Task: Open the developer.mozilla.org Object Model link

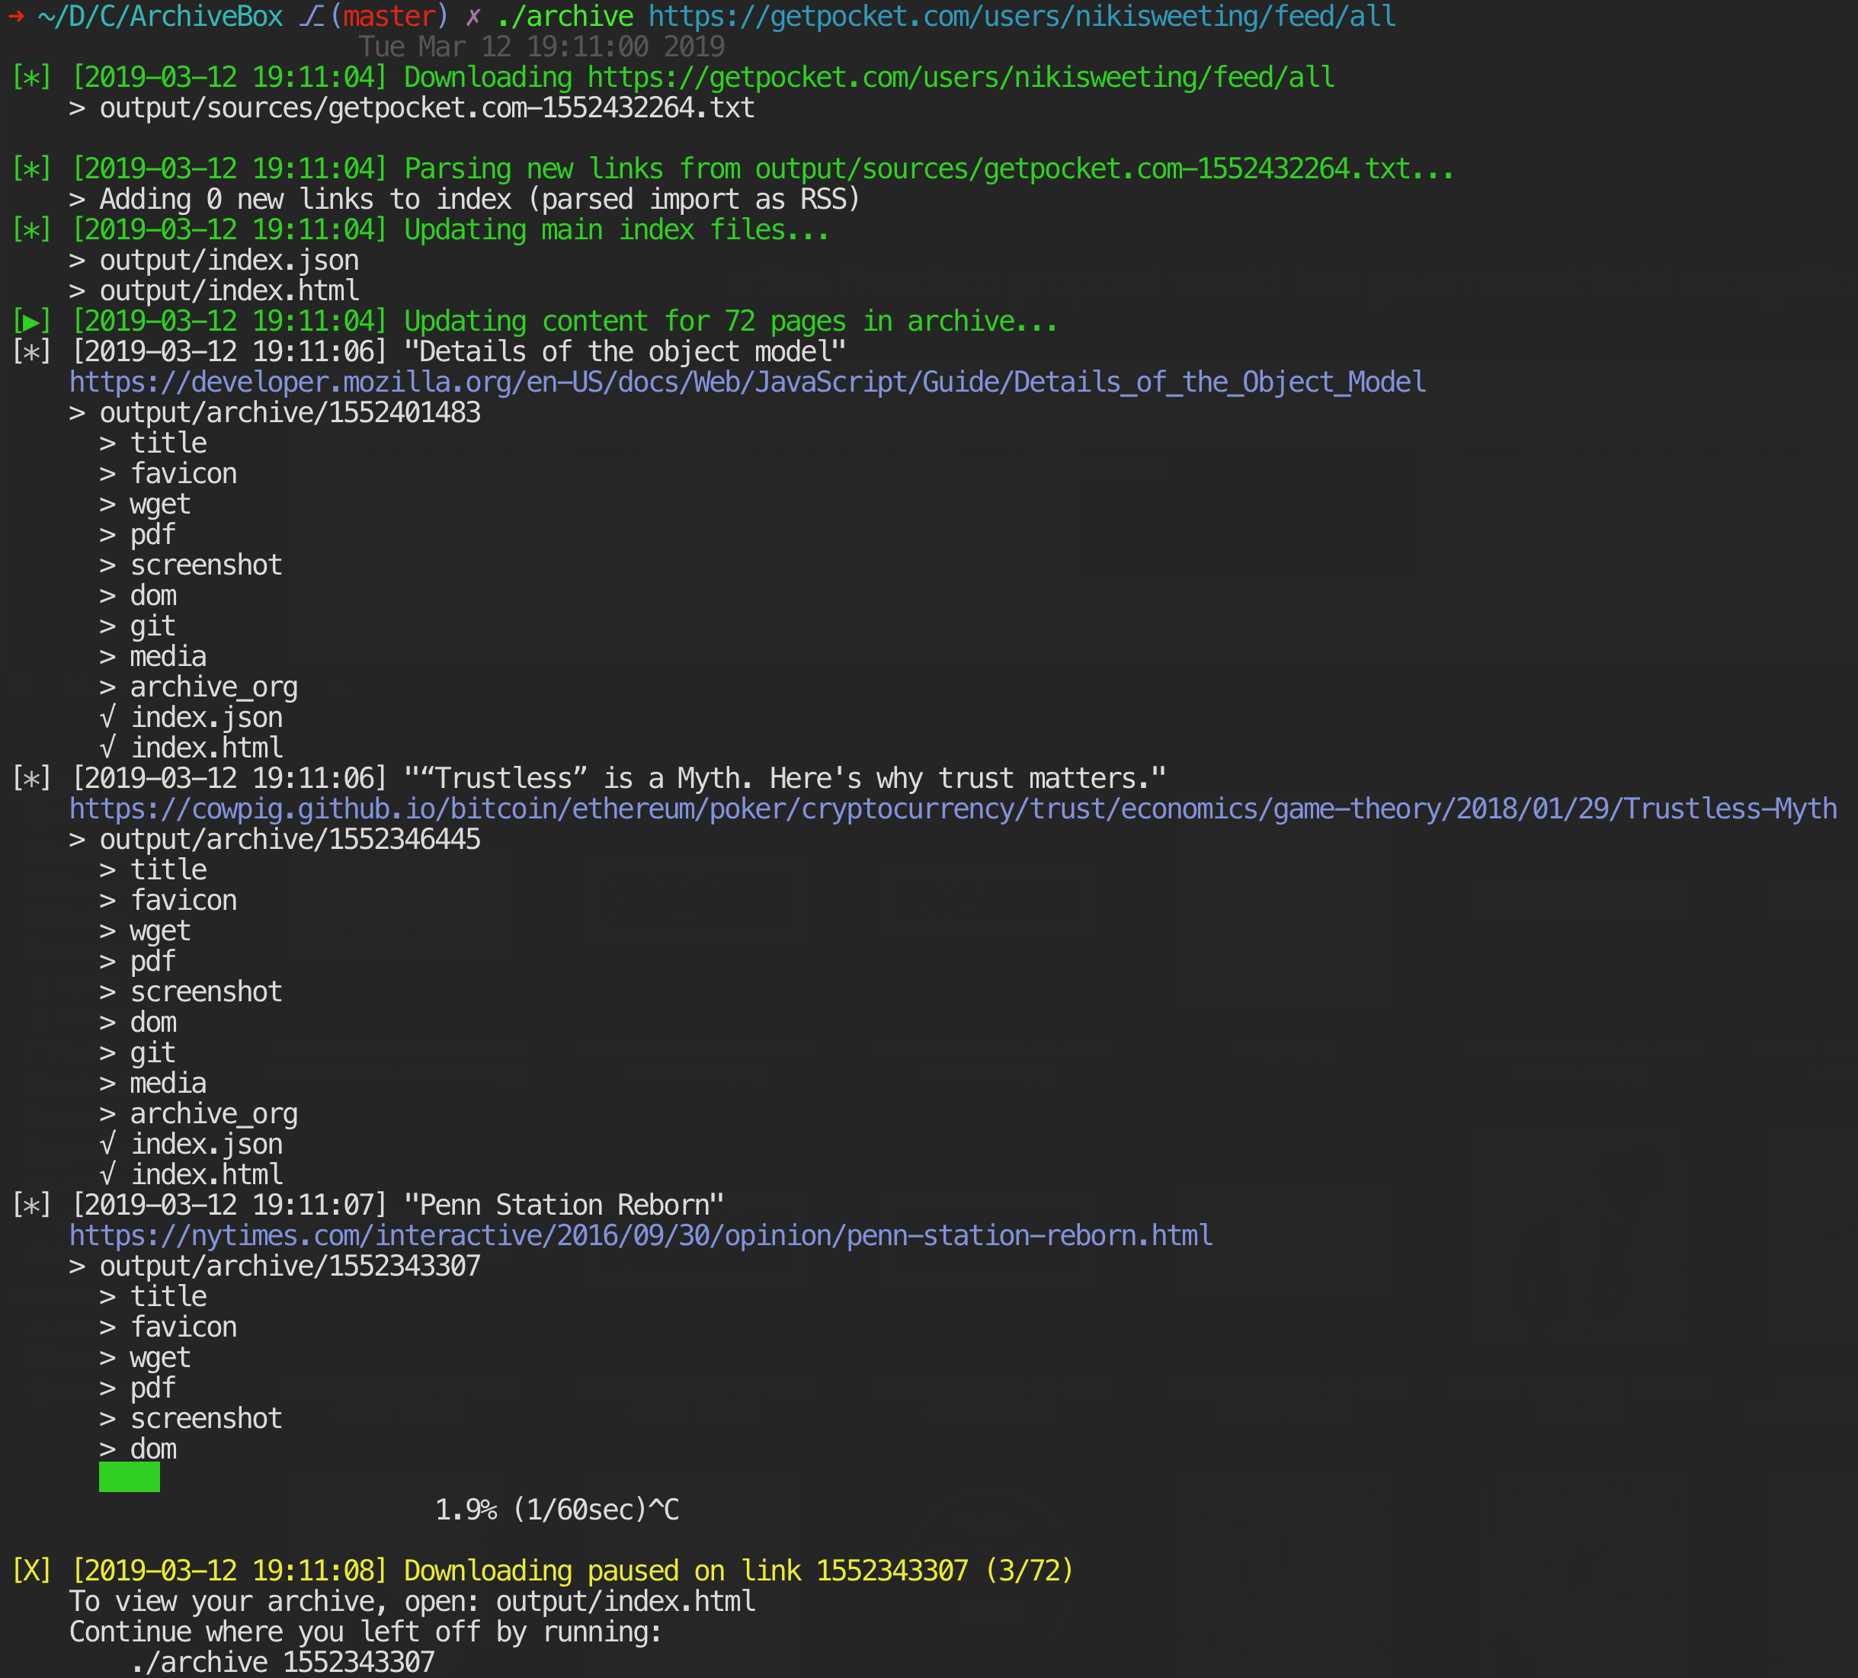Action: click(748, 383)
